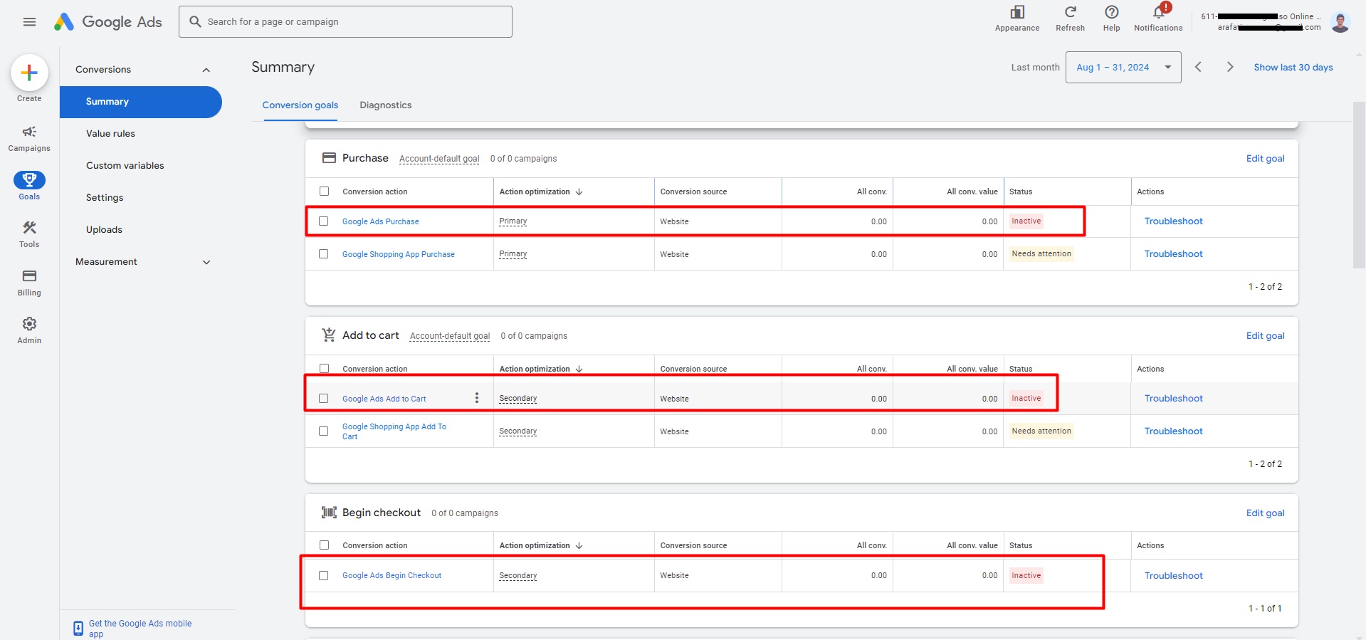Screen dimensions: 1366x640
Task: Open Account-default goal for Purchase
Action: (x=439, y=159)
